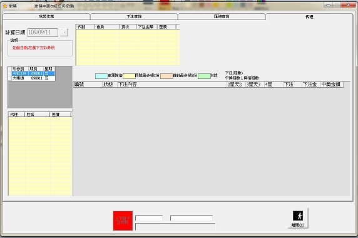Click the 計算日期 date input field
Screen dimensions: 358x238
pos(43,32)
